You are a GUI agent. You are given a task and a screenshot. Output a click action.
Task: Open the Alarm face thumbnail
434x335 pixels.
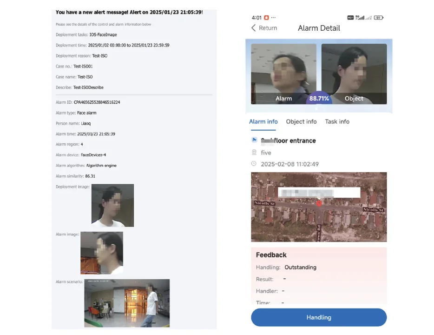coord(283,74)
